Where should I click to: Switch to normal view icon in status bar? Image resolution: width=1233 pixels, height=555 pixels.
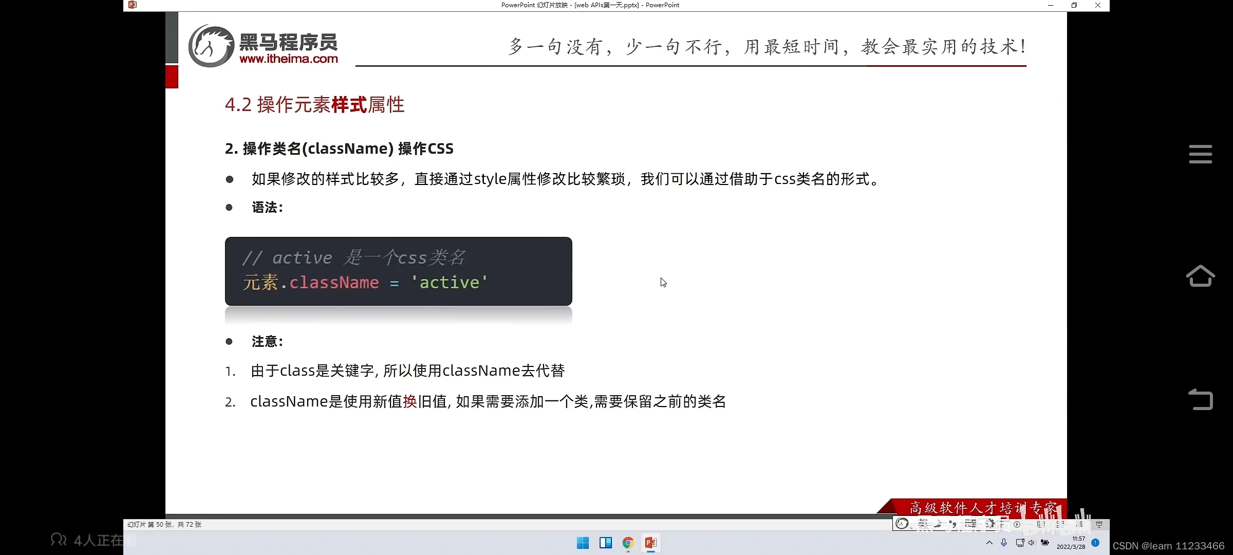pyautogui.click(x=1041, y=525)
